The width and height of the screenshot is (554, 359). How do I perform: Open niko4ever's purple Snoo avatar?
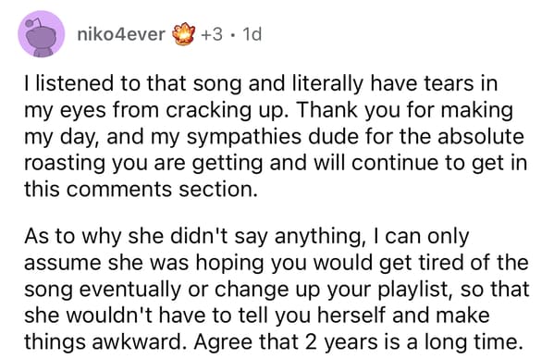pos(42,34)
